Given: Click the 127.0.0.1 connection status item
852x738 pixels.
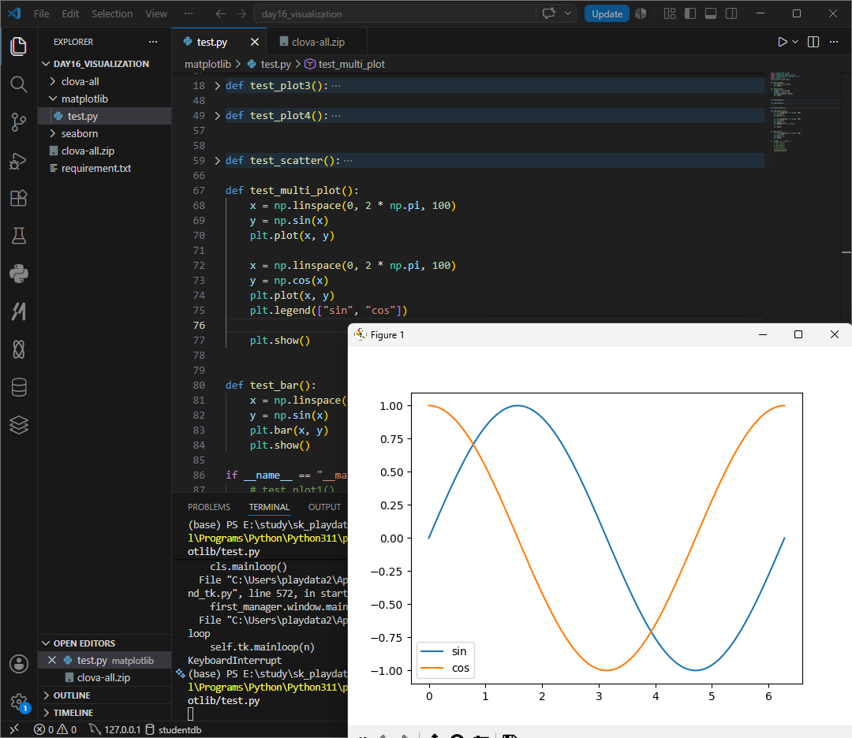Looking at the screenshot, I should (114, 729).
